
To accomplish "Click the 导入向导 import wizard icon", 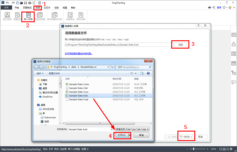I will click(x=28, y=16).
